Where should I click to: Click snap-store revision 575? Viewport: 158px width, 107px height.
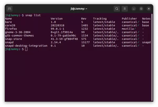click(84, 39)
